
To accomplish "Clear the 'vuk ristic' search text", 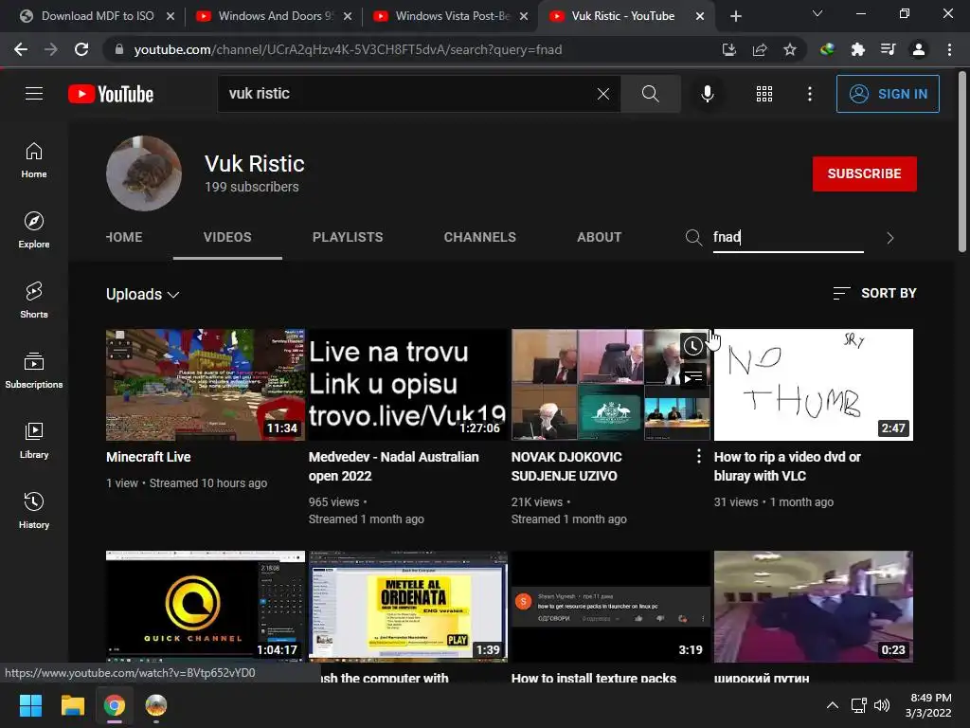I will (x=603, y=94).
